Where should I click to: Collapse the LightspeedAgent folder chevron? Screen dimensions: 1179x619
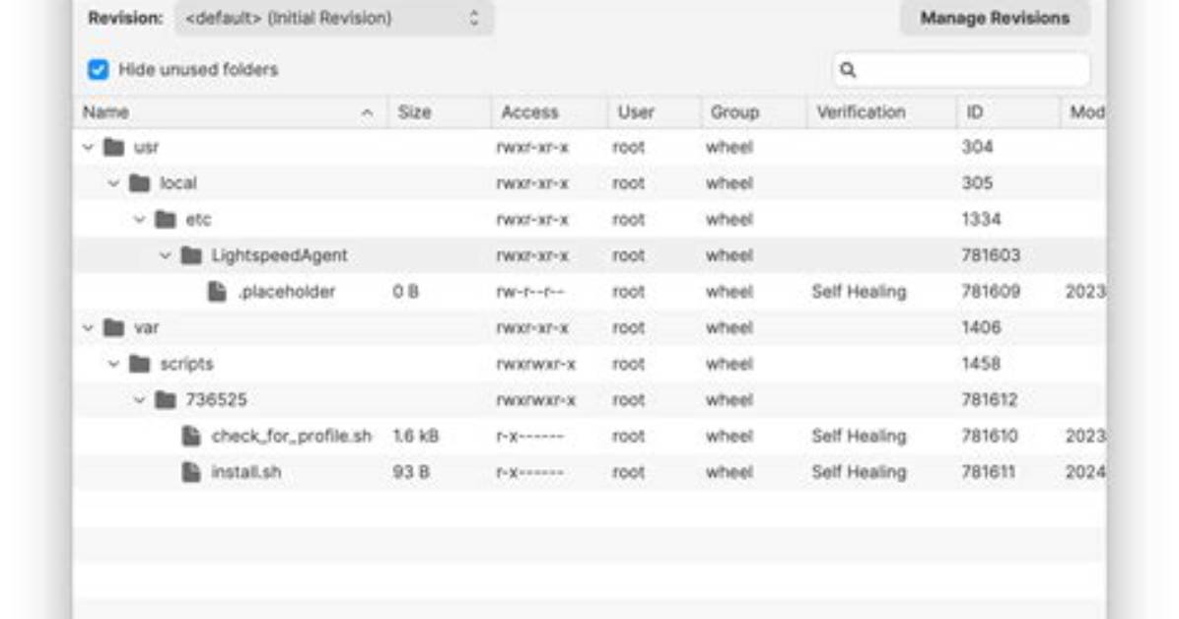pos(165,255)
